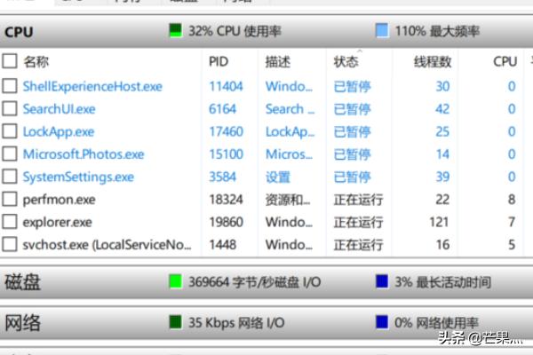Check the ShellExperienceHost.exe checkbox
Screen dimensions: 533x355
click(10, 86)
